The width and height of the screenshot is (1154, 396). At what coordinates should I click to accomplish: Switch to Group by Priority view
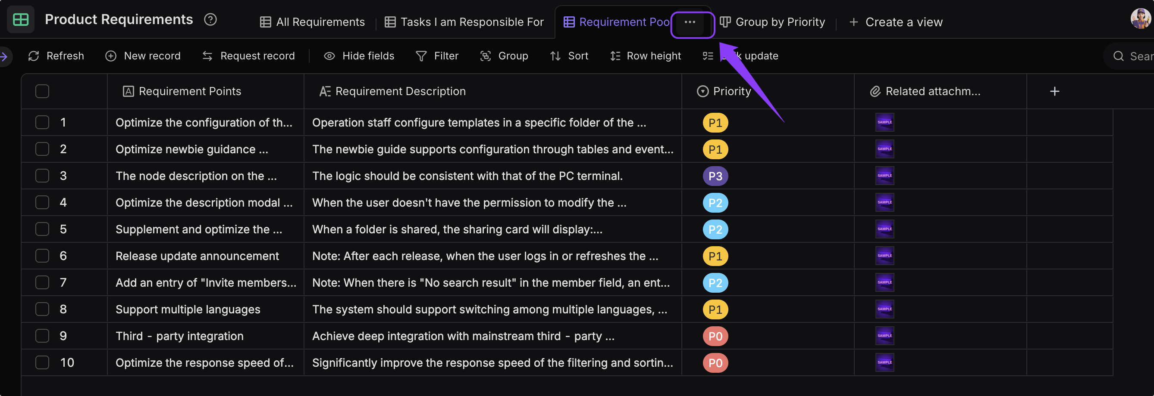tap(772, 22)
